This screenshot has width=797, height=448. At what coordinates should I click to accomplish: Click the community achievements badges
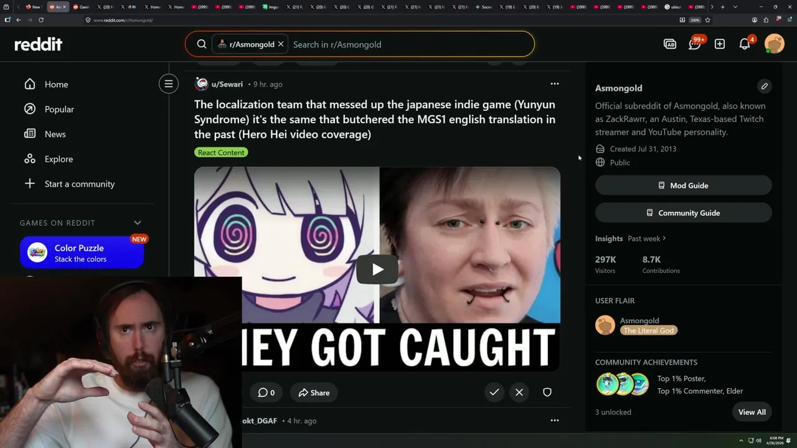coord(623,385)
